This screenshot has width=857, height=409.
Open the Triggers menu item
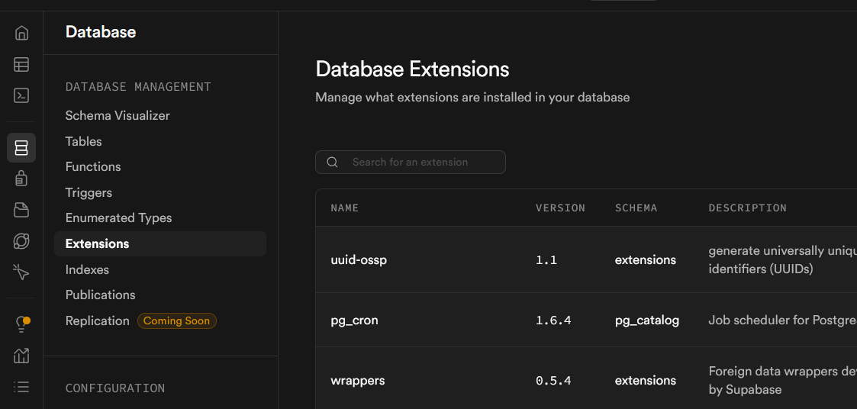89,193
